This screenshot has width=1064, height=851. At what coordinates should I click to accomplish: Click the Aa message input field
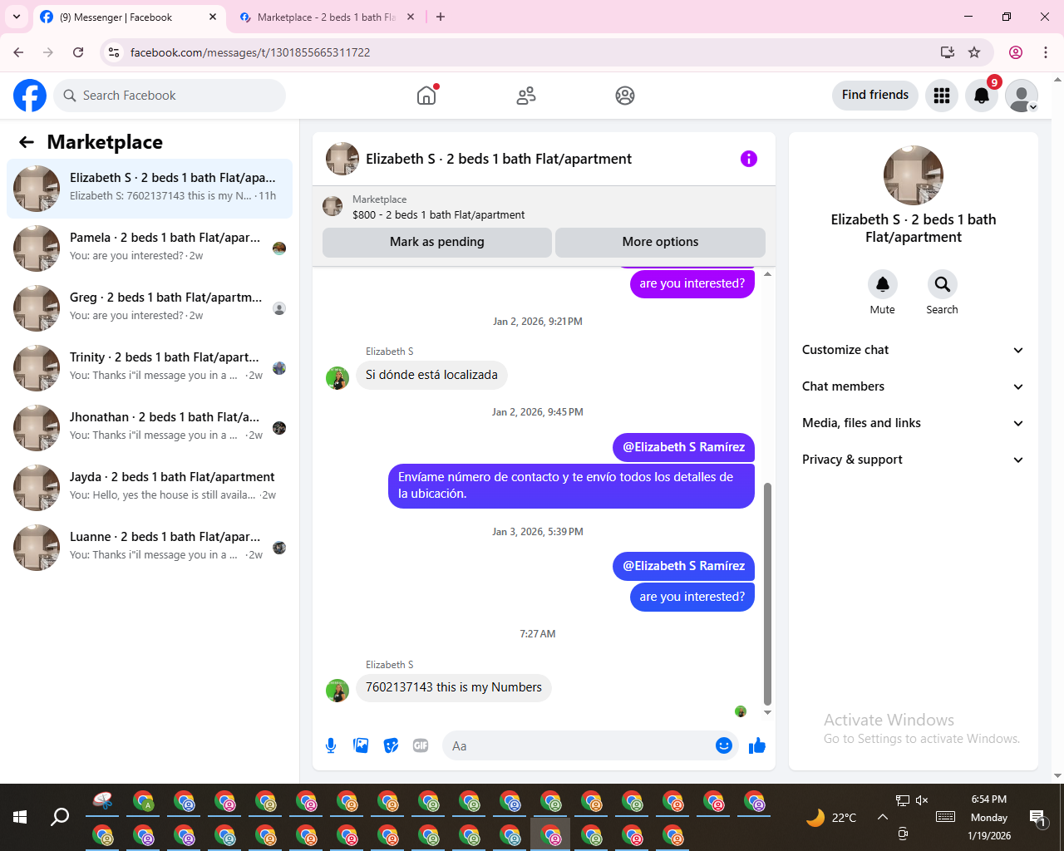click(x=580, y=745)
